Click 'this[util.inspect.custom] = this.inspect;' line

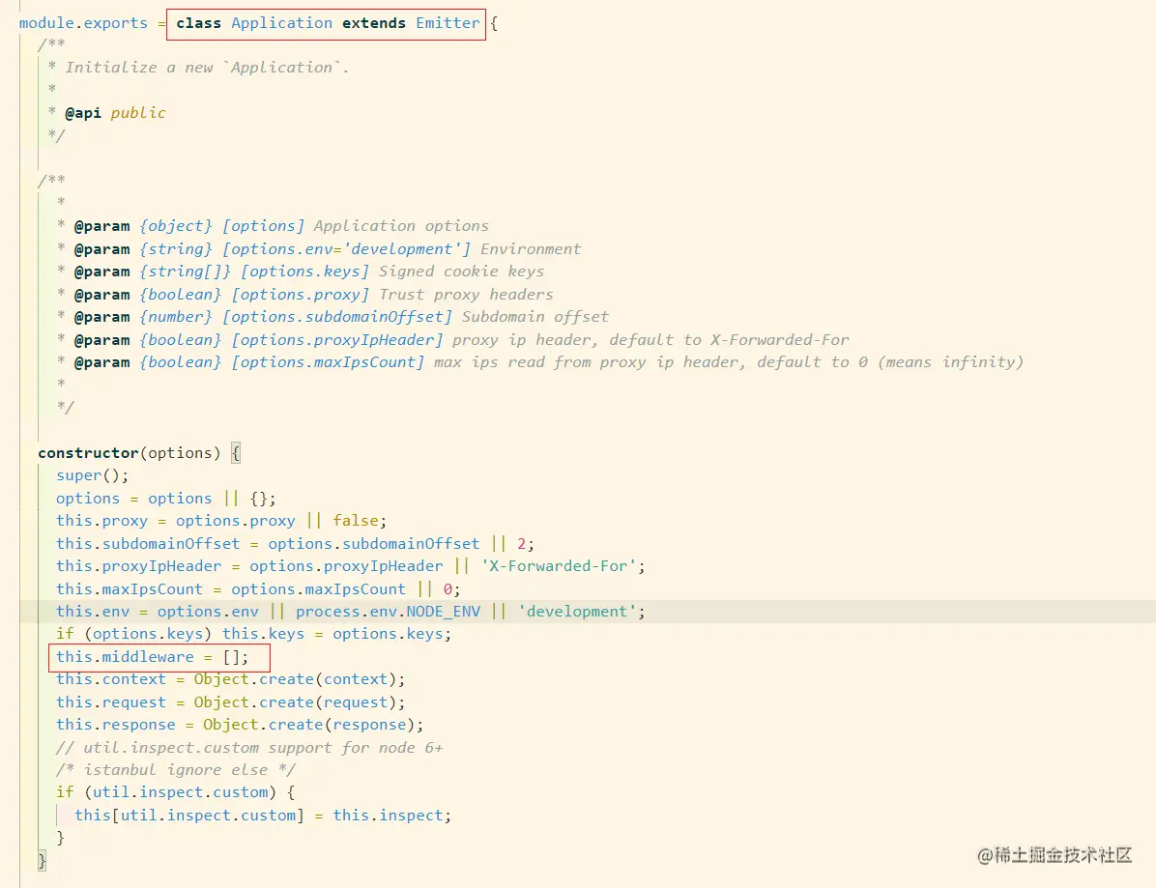click(x=263, y=815)
